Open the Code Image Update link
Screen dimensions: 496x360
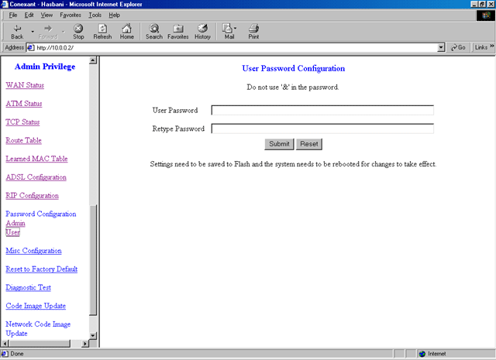[x=36, y=306]
